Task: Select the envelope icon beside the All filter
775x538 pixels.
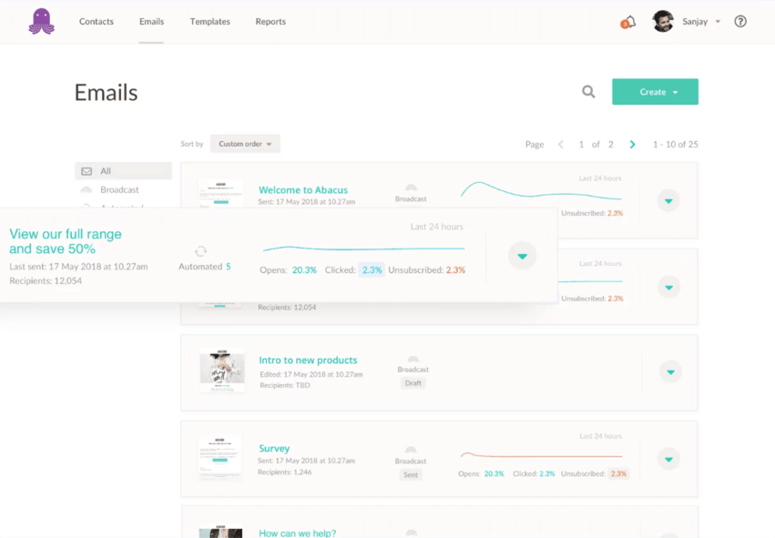Action: click(85, 170)
